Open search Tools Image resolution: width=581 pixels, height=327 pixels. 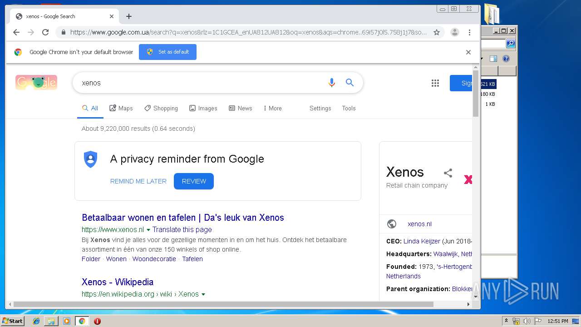349,109
